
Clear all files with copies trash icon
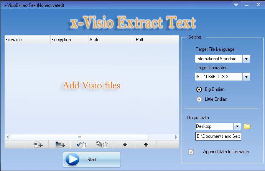[102, 145]
